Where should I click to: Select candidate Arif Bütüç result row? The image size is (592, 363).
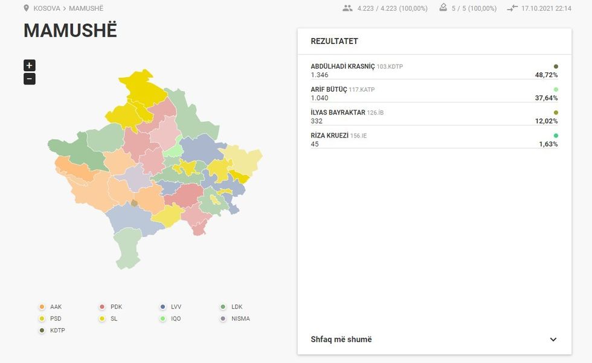pos(434,93)
